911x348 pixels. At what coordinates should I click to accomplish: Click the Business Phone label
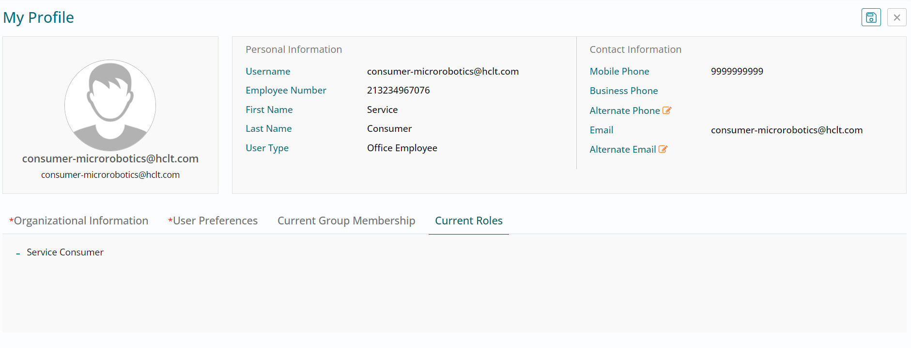(x=623, y=91)
